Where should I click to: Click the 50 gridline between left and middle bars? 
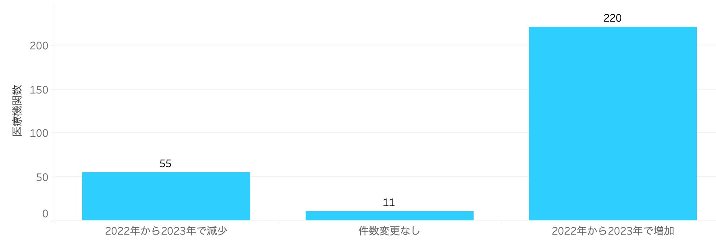[x=278, y=177]
